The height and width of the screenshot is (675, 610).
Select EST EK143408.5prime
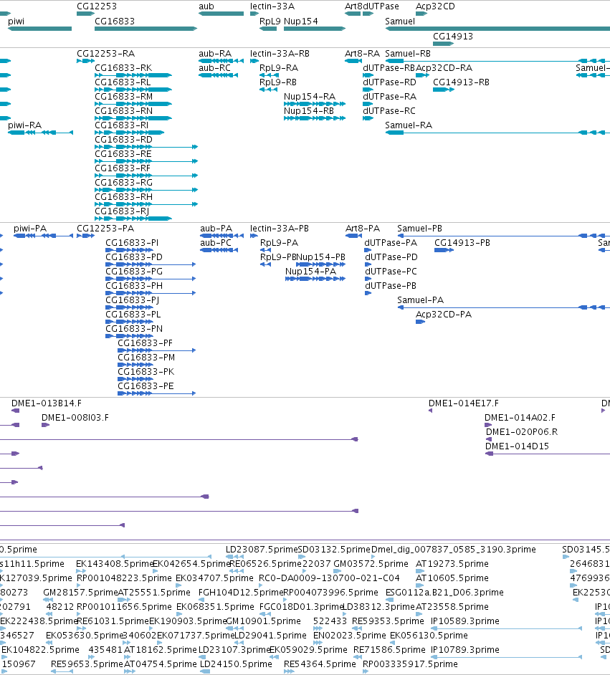click(115, 563)
